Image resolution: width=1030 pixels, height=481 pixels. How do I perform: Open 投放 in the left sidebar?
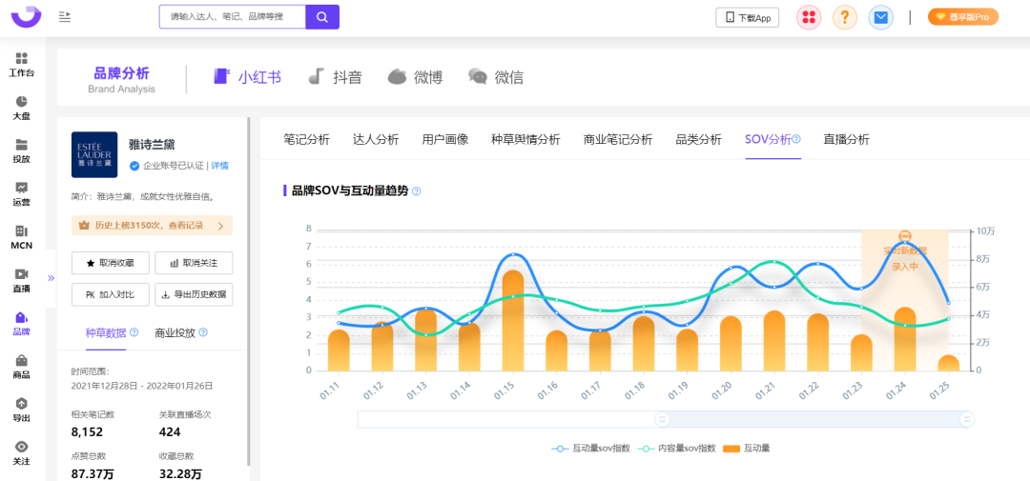click(x=22, y=150)
